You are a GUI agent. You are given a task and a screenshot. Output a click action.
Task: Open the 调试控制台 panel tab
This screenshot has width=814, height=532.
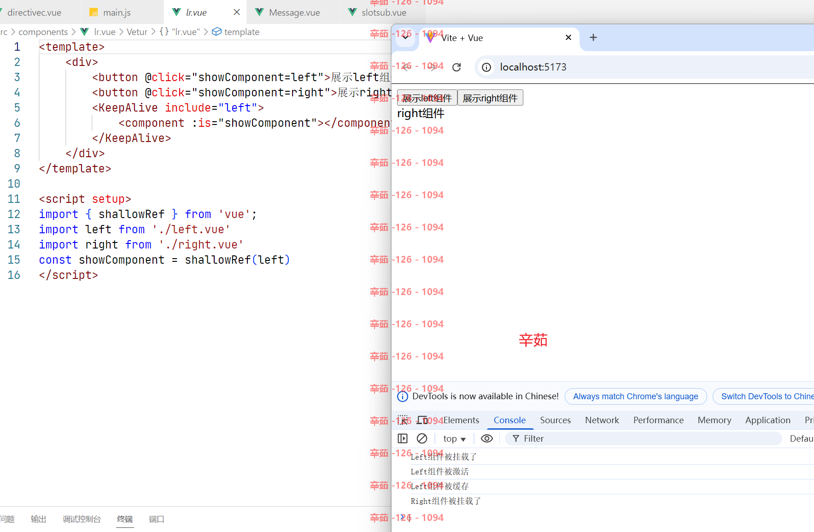[x=82, y=519]
